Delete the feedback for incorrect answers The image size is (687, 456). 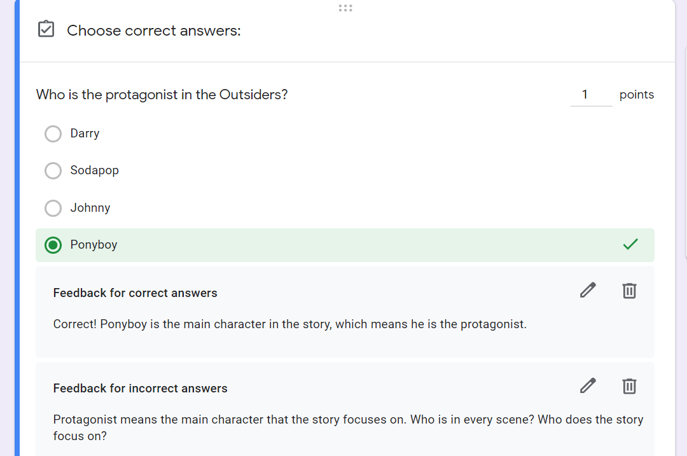click(629, 386)
